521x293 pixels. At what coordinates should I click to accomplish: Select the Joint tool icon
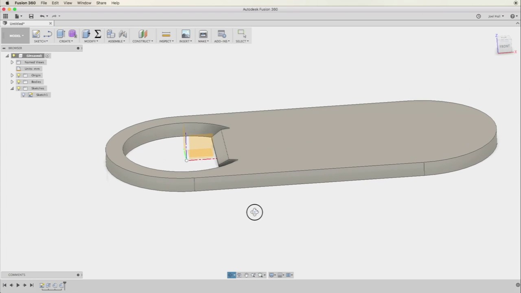(x=123, y=34)
